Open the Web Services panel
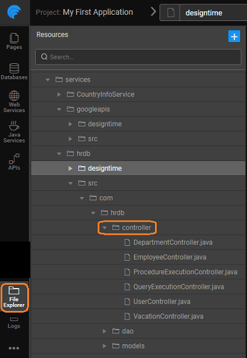Screen dimensions: 247x358 point(14,102)
